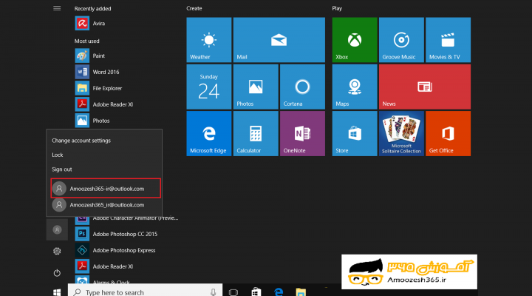Viewport: 532px width, 296px height.
Task: Click the Create group header
Action: pos(194,8)
